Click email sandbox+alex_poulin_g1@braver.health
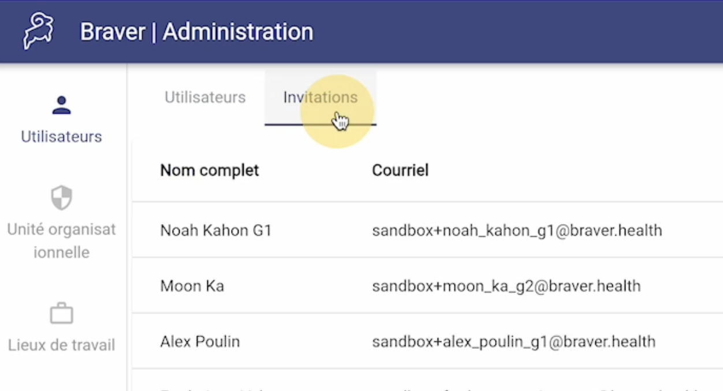Image resolution: width=723 pixels, height=391 pixels. pos(513,342)
